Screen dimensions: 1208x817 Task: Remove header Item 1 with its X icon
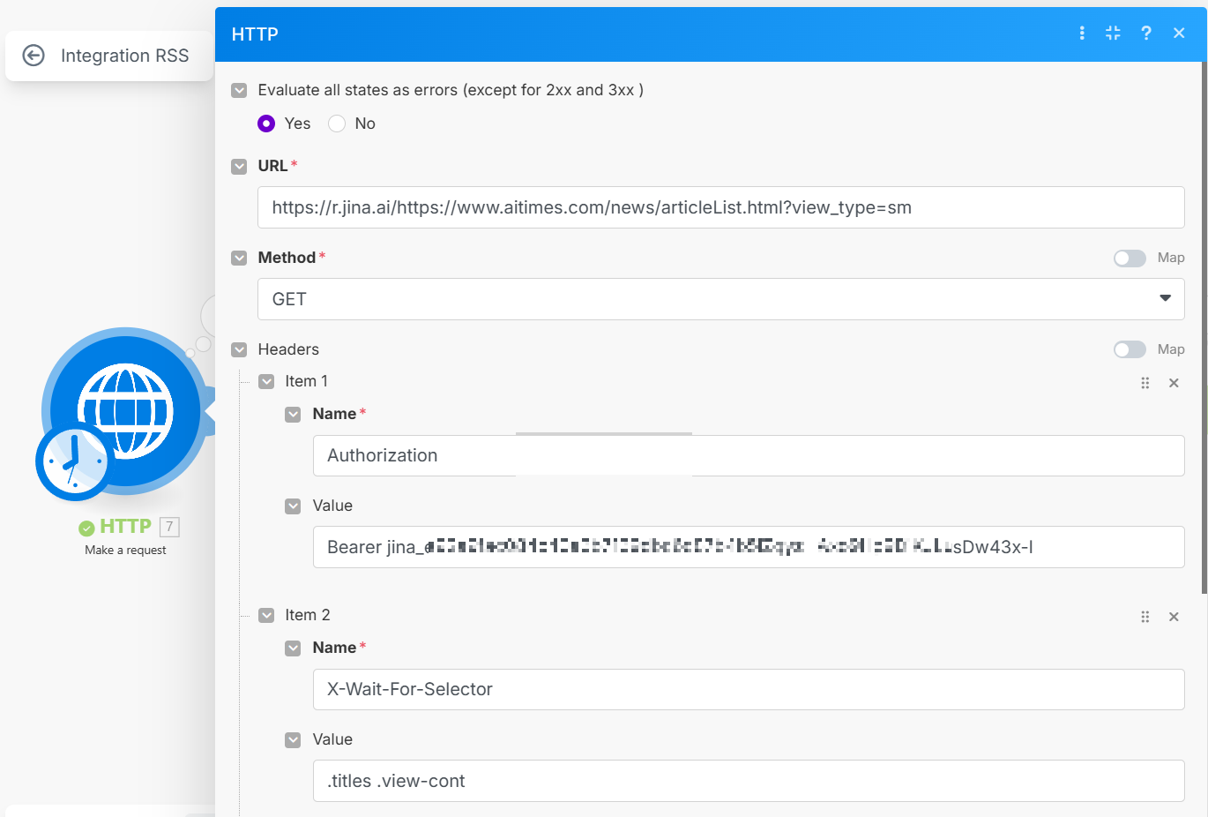pyautogui.click(x=1174, y=383)
